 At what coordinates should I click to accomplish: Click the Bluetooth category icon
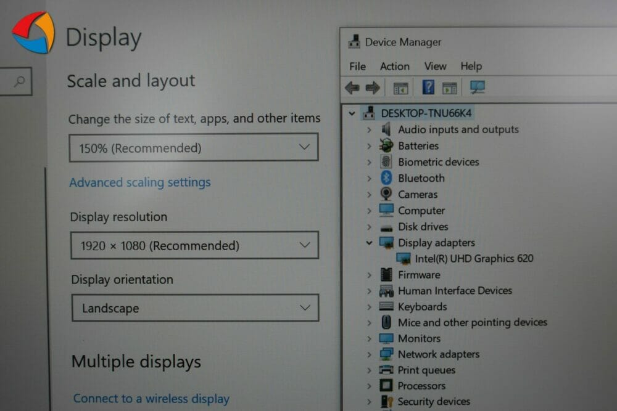click(x=386, y=177)
